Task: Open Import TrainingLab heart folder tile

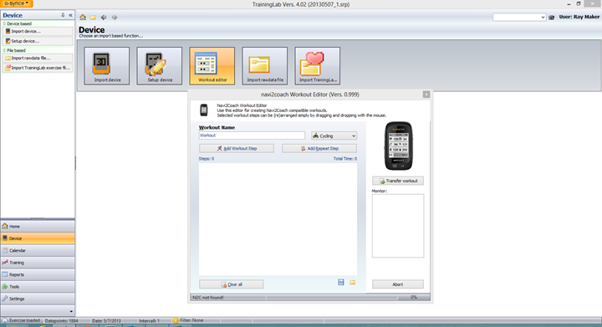Action: 317,66
